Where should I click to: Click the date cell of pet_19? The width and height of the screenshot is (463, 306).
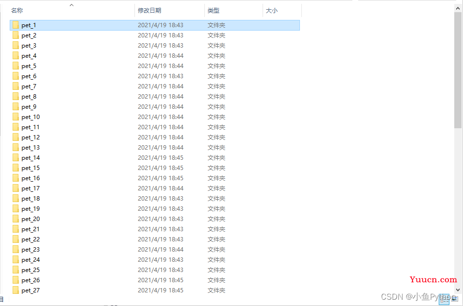[160, 209]
